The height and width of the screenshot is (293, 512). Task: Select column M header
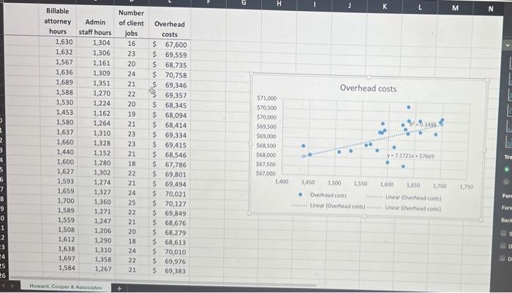point(455,8)
